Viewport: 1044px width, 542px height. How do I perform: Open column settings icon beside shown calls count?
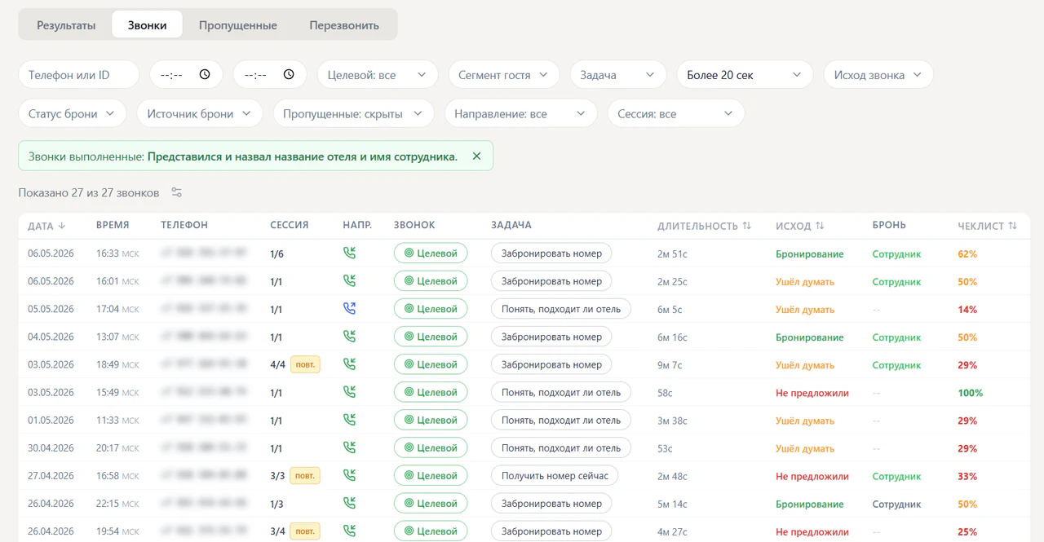(x=176, y=193)
